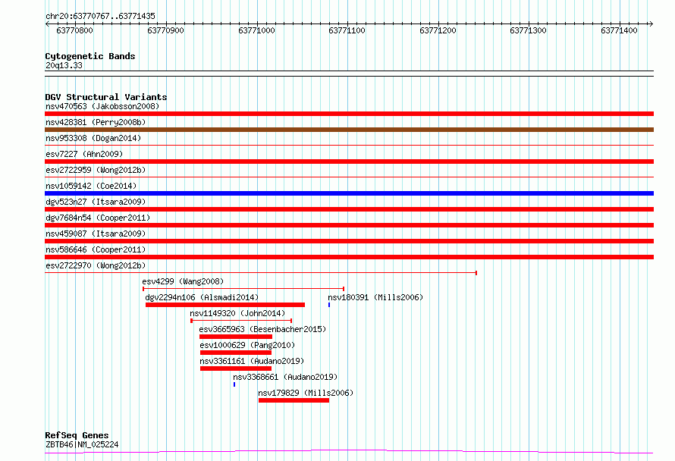Open nsv3361161 (Audano2019) variant label
The image size is (675, 461).
click(252, 361)
